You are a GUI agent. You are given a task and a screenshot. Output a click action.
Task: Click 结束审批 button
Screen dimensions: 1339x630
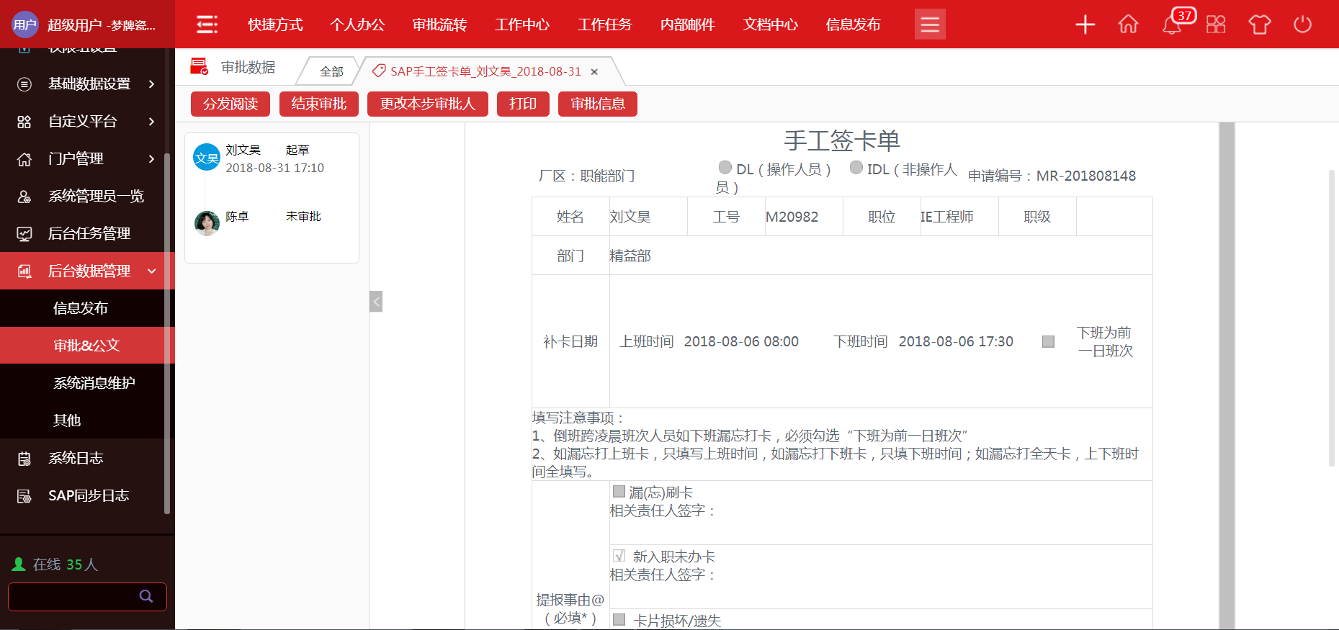click(319, 104)
